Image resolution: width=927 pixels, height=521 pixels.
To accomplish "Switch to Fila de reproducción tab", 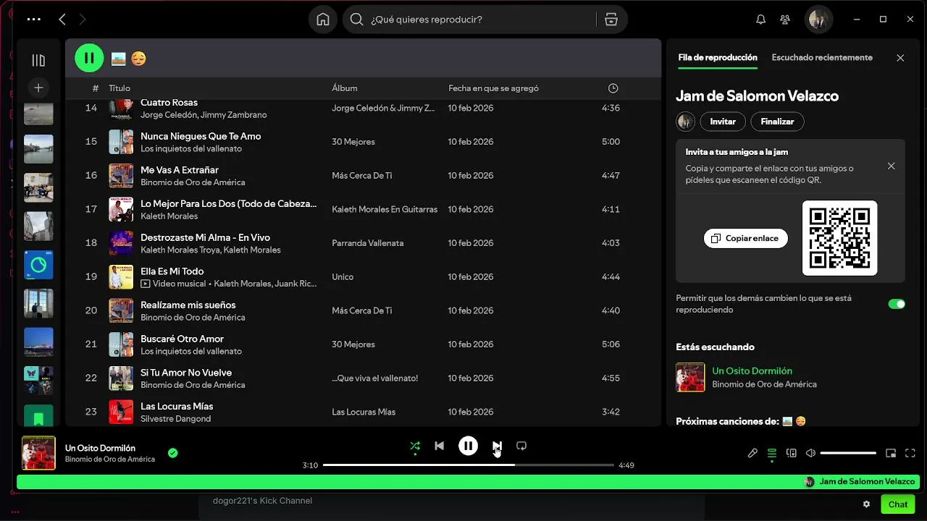I will tap(718, 57).
